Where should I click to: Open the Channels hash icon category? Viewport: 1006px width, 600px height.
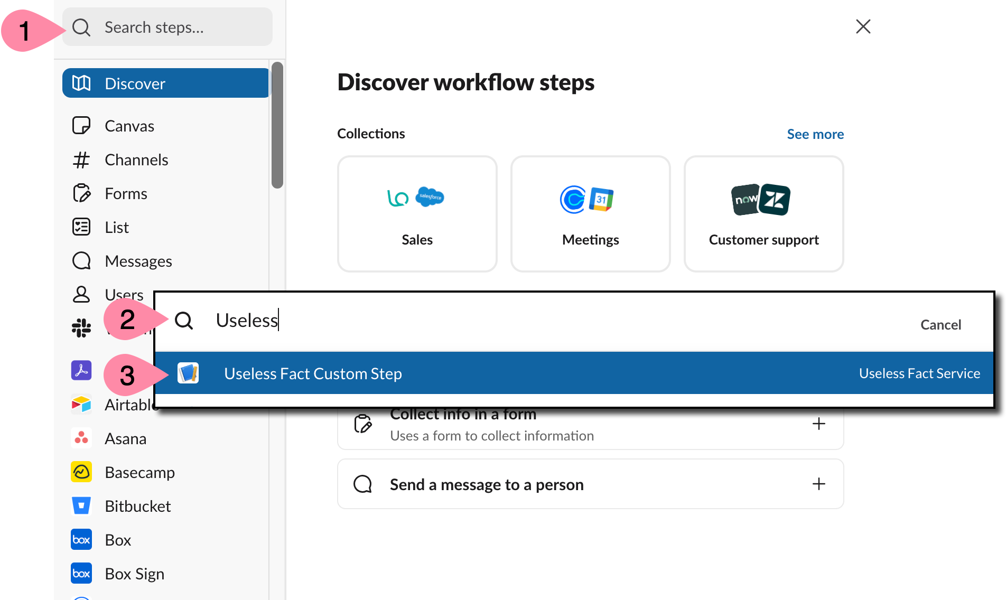point(81,160)
